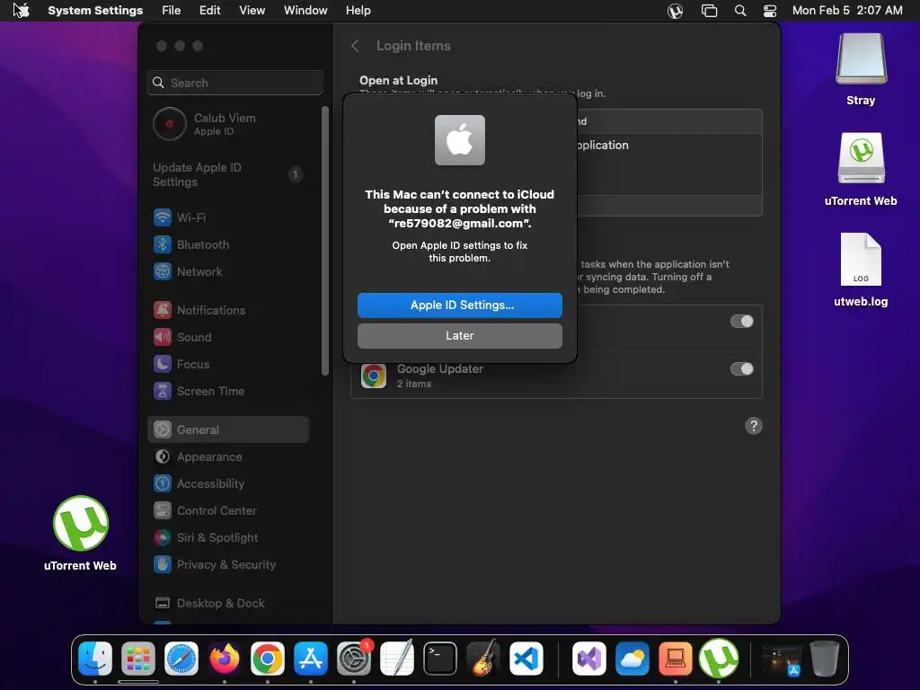Go back from Login Items
The width and height of the screenshot is (920, 690).
click(x=355, y=46)
